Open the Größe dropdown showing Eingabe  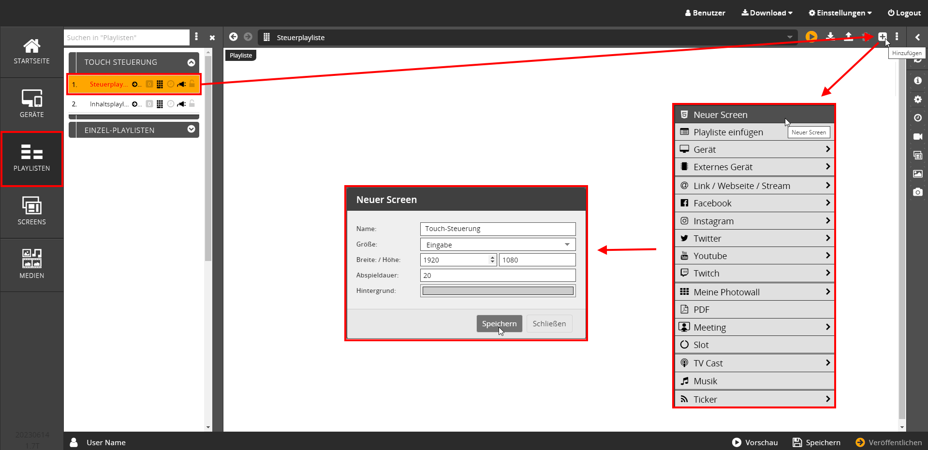[x=498, y=245]
